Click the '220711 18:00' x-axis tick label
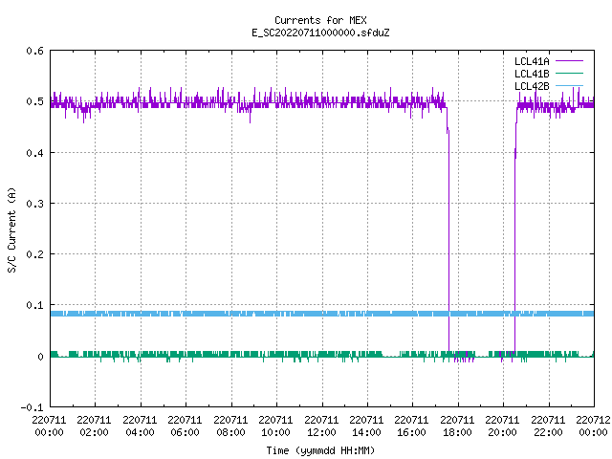 [x=457, y=426]
